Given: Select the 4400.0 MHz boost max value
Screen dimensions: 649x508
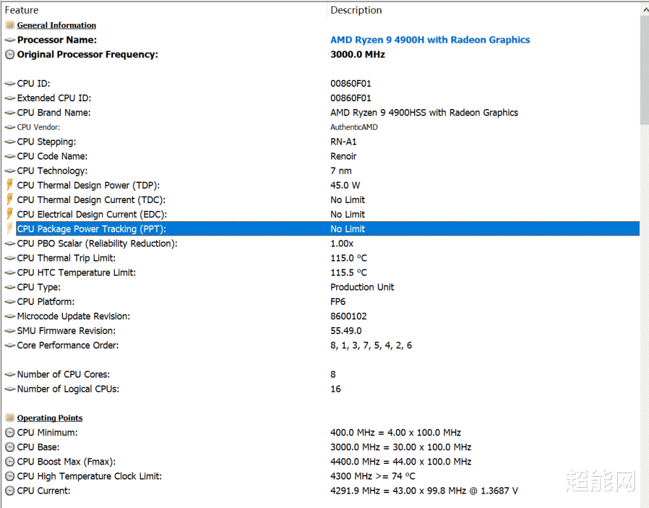Looking at the screenshot, I should 400,462.
